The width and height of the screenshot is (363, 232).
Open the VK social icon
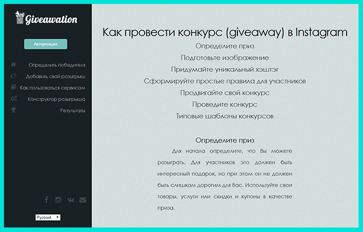[x=70, y=200]
